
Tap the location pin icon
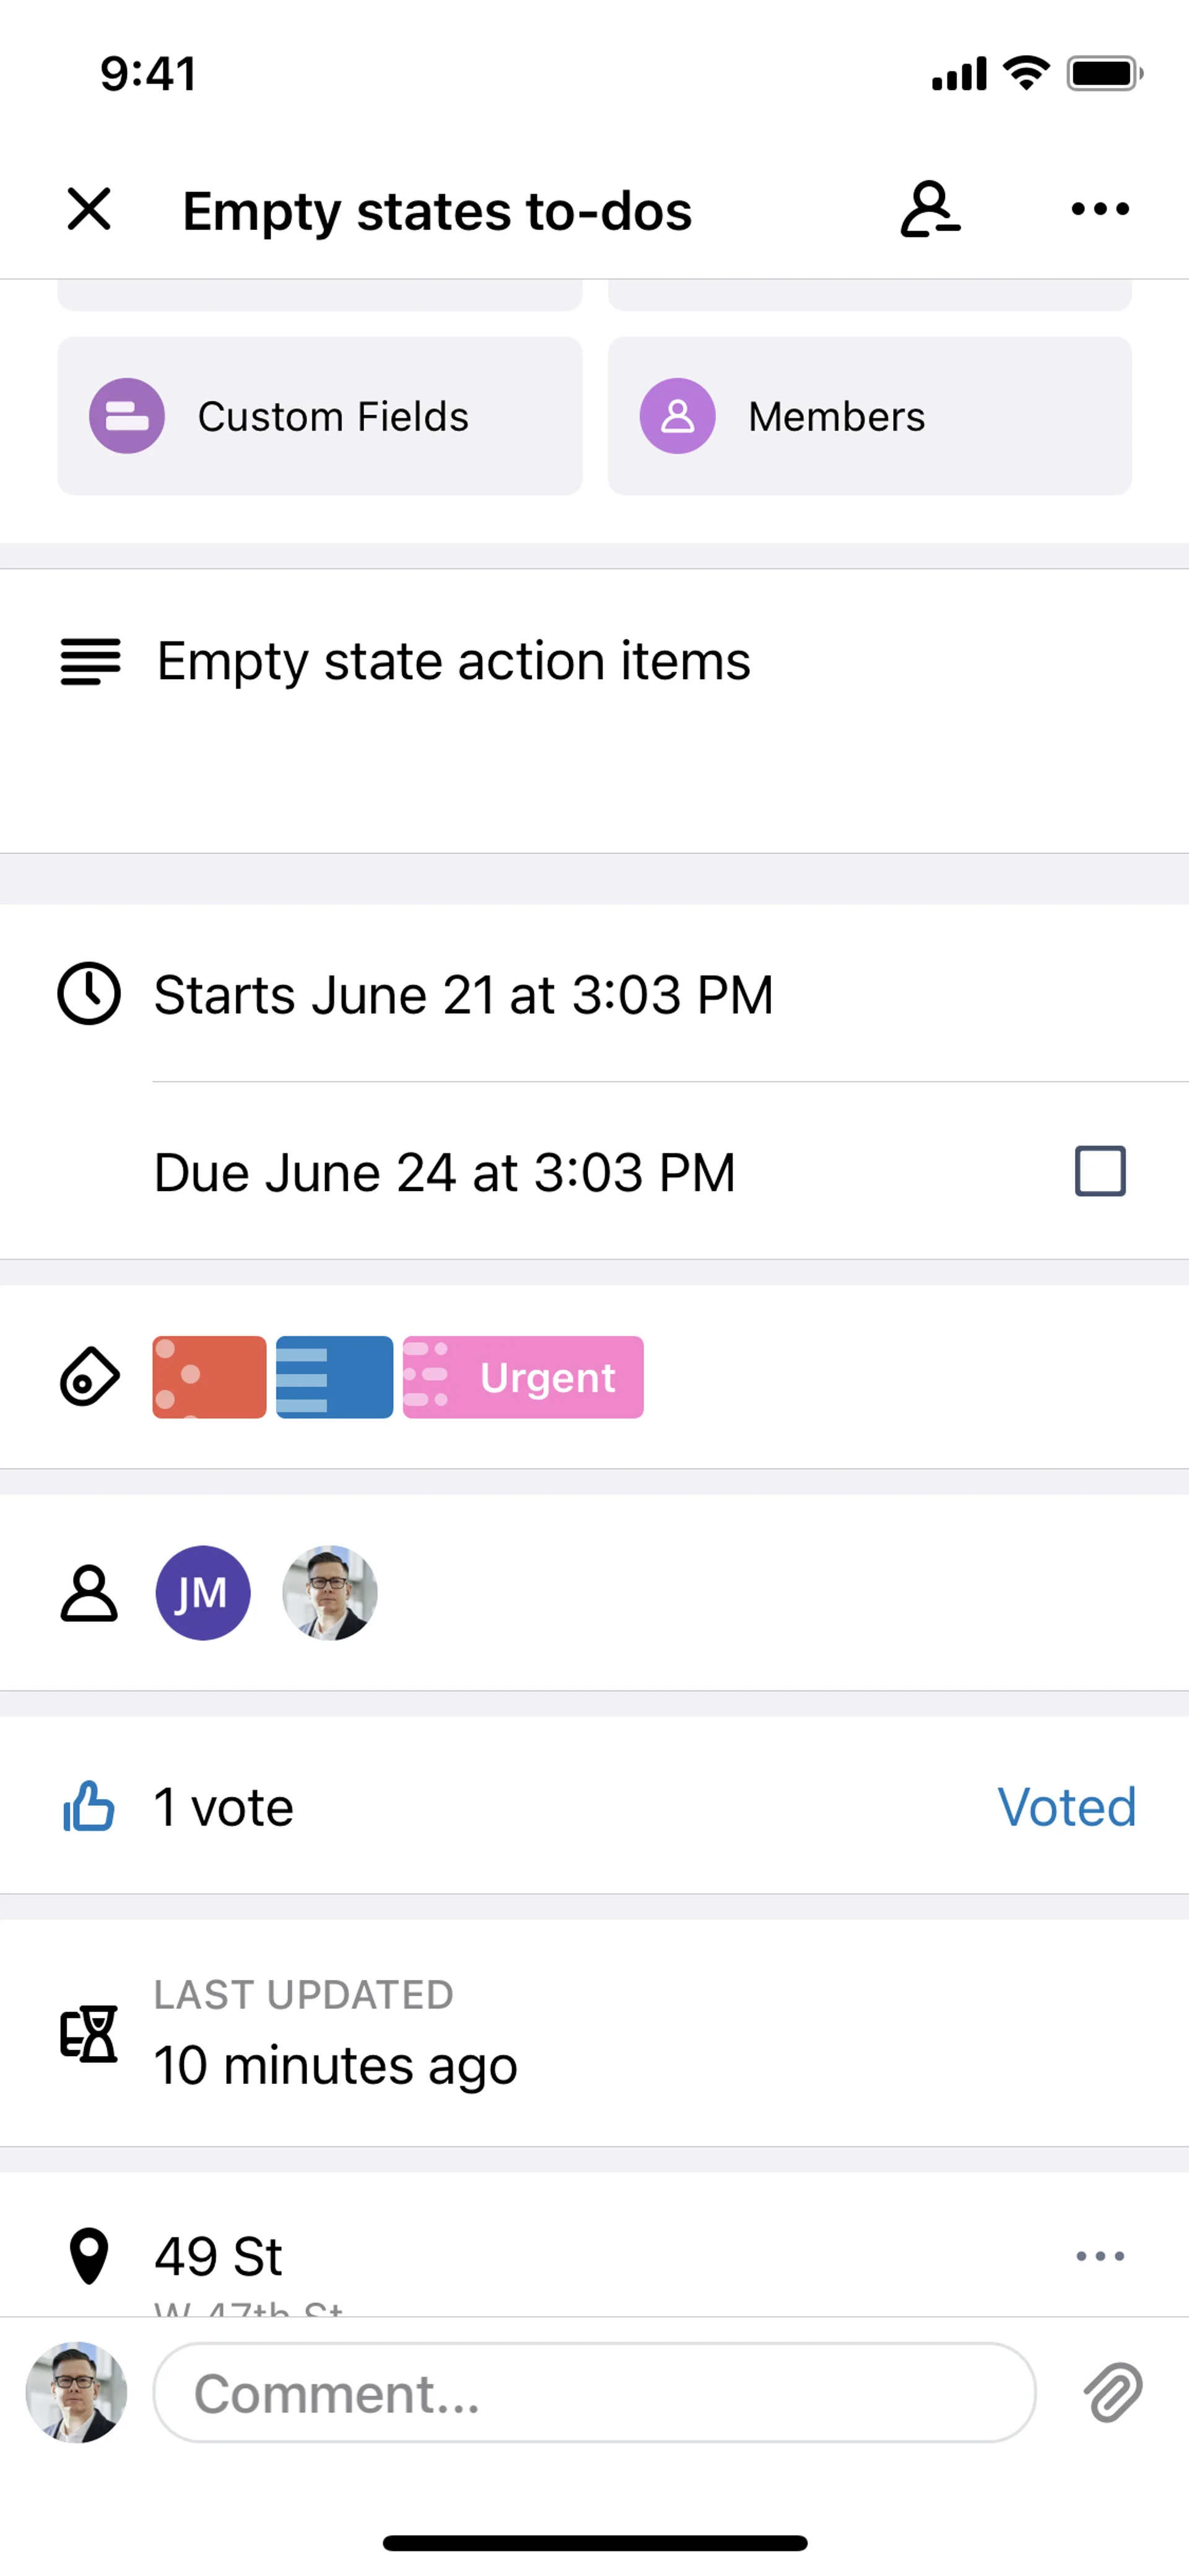pyautogui.click(x=89, y=2256)
